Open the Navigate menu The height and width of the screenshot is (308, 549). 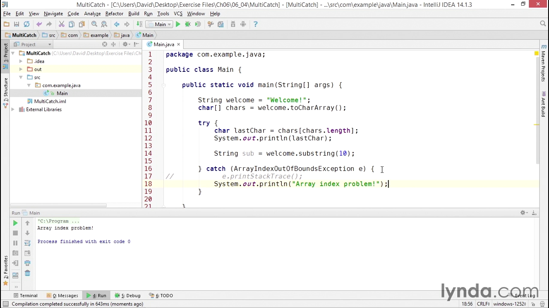(53, 14)
